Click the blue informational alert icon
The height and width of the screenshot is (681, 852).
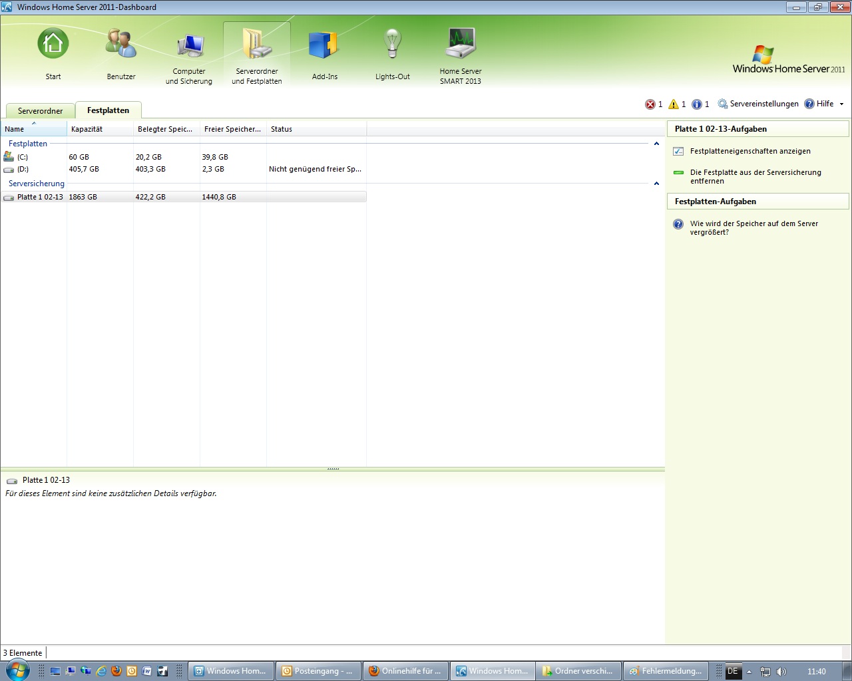coord(697,104)
